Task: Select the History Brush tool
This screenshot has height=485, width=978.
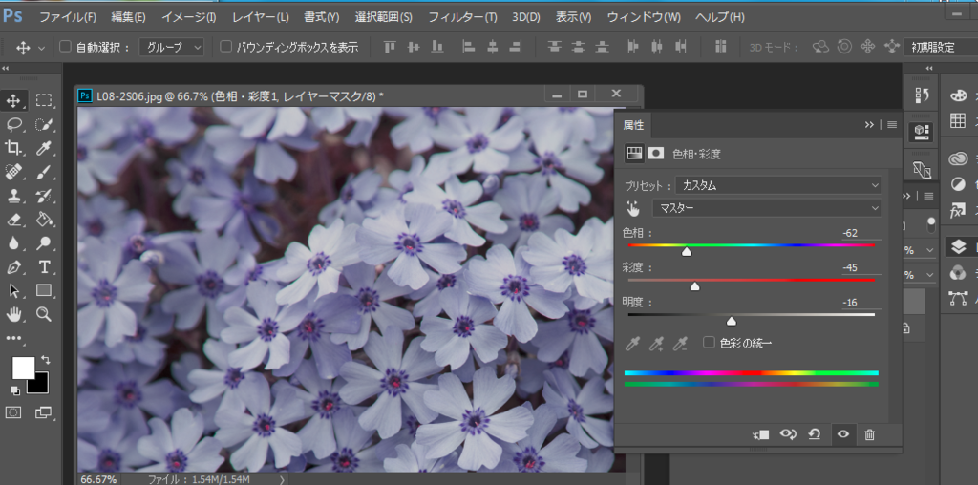Action: point(44,197)
